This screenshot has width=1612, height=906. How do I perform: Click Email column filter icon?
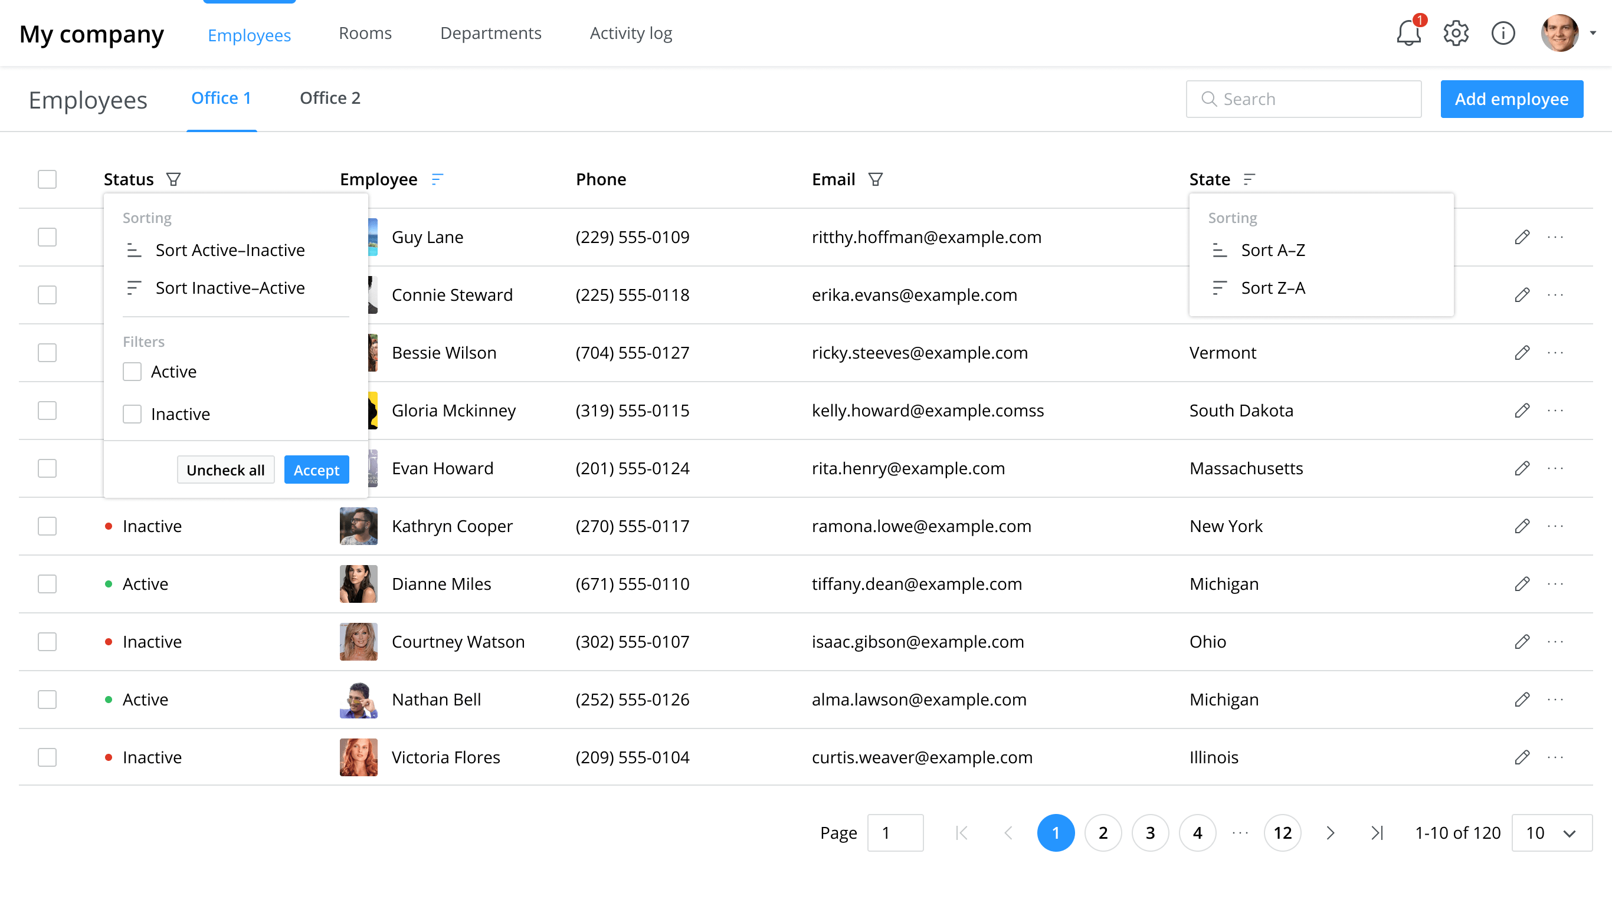[875, 179]
